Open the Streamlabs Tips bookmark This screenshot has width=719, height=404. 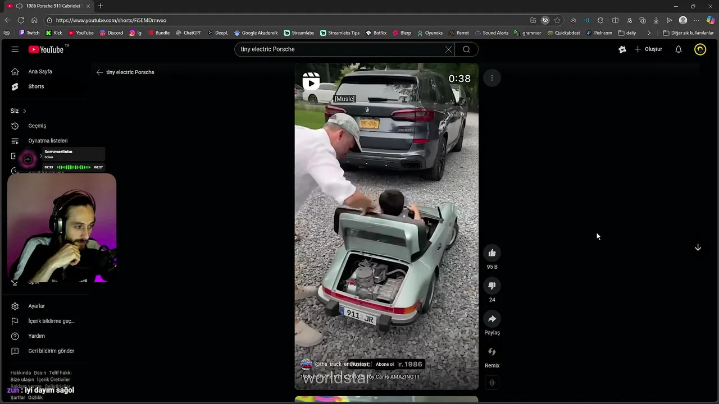click(340, 33)
